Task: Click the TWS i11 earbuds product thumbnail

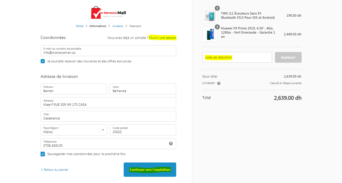Action: pyautogui.click(x=210, y=16)
